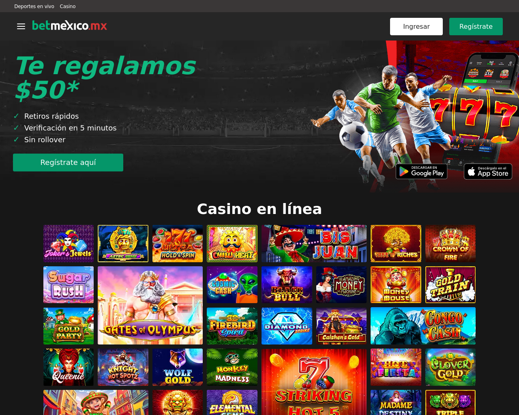Click the betmexico.mx logo
Screen dimensions: 519x415
[x=70, y=26]
